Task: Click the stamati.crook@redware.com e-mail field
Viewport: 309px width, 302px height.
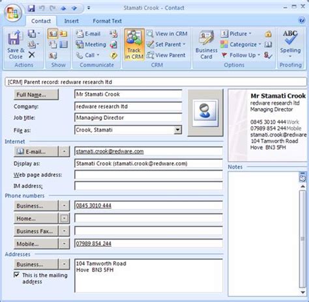Action: tap(149, 152)
